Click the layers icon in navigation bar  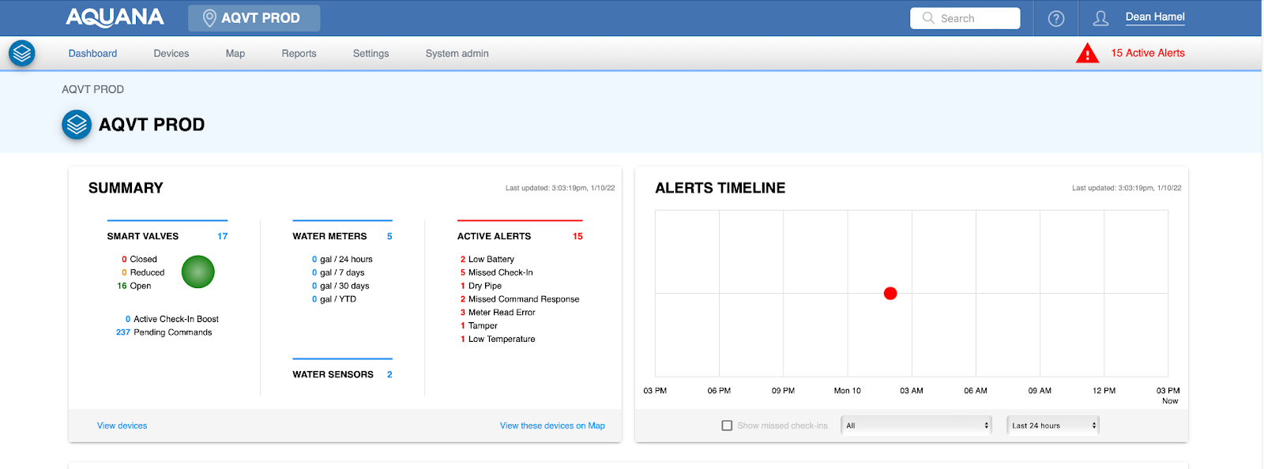click(x=22, y=53)
